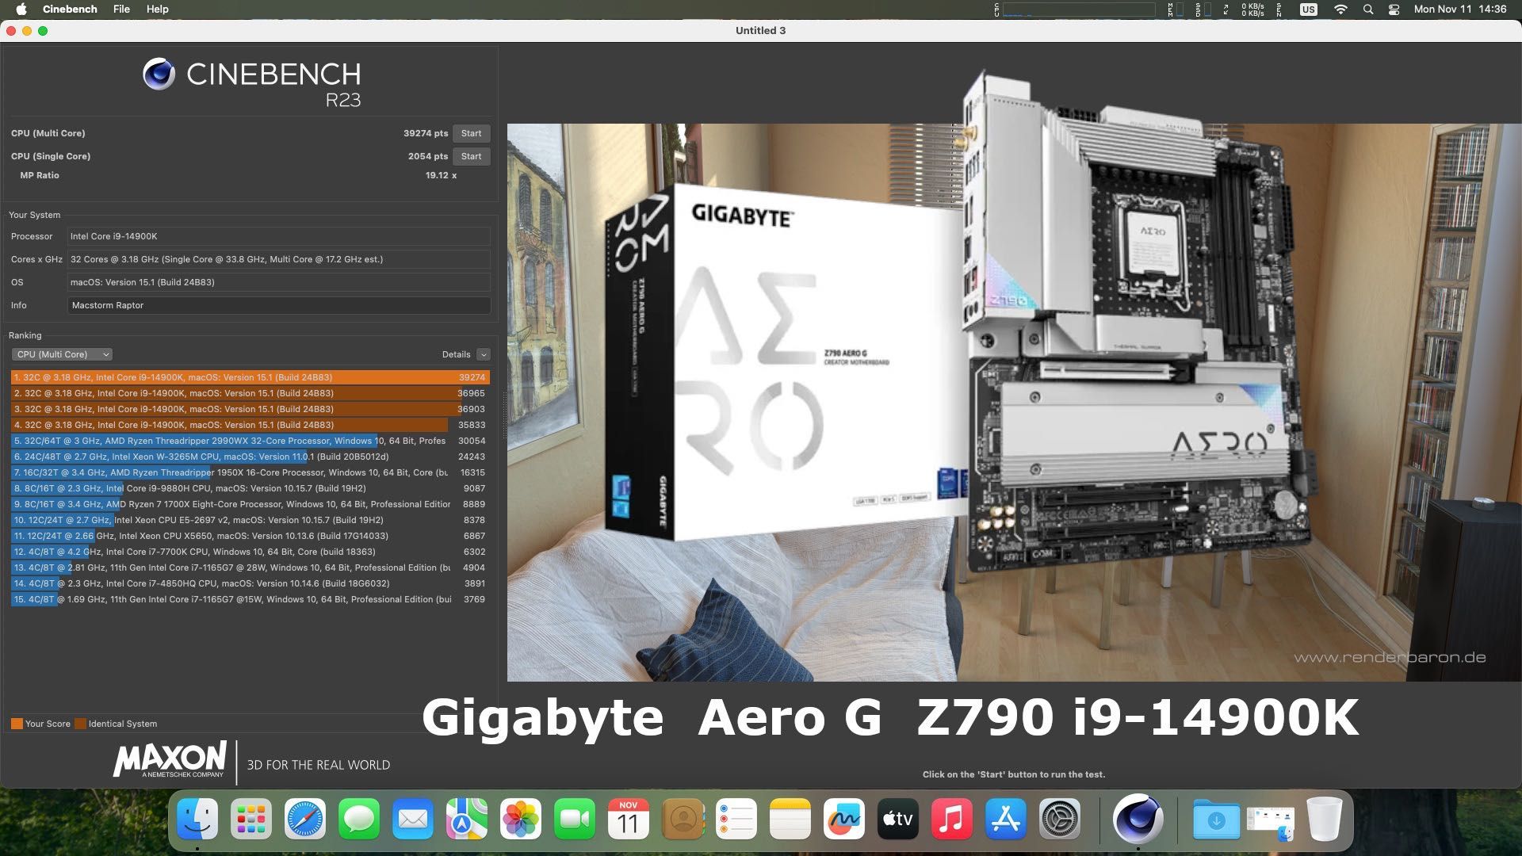Click the Cinebench icon in the Dock
Image resolution: width=1522 pixels, height=856 pixels.
(x=1138, y=819)
